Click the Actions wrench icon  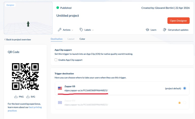coord(60,30)
